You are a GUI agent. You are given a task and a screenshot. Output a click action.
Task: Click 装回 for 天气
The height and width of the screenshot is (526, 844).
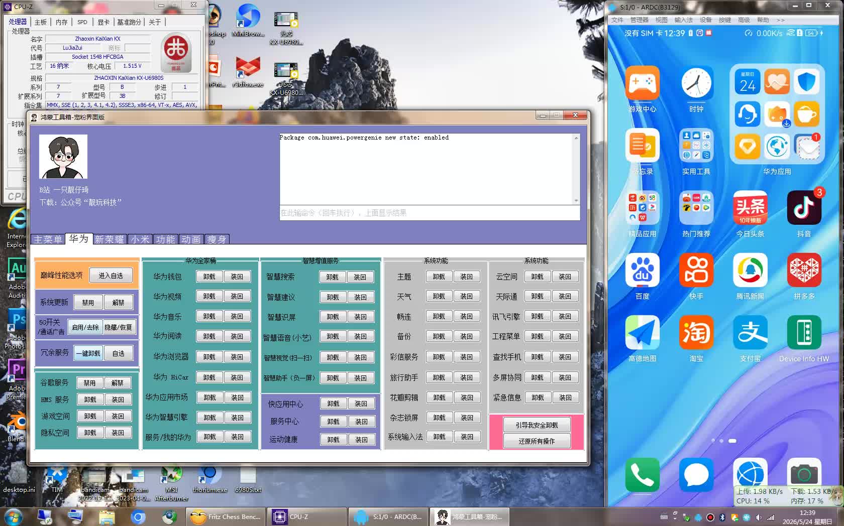pyautogui.click(x=466, y=297)
